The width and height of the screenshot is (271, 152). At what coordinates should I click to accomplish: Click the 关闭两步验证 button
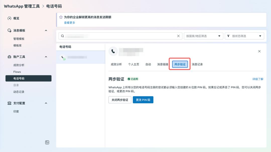point(120,100)
